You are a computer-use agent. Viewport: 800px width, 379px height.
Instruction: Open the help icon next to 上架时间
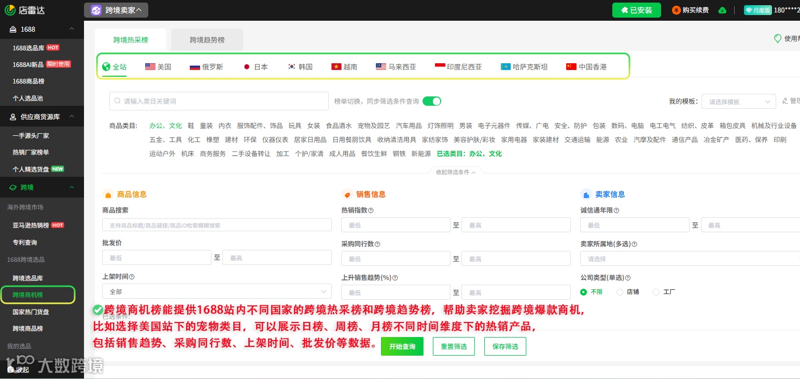(132, 277)
